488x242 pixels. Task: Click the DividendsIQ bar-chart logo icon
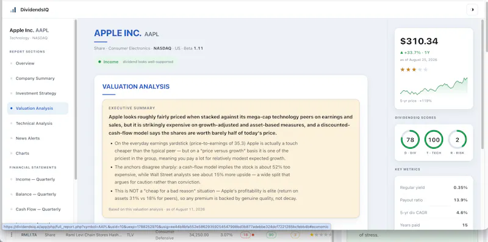pyautogui.click(x=13, y=10)
